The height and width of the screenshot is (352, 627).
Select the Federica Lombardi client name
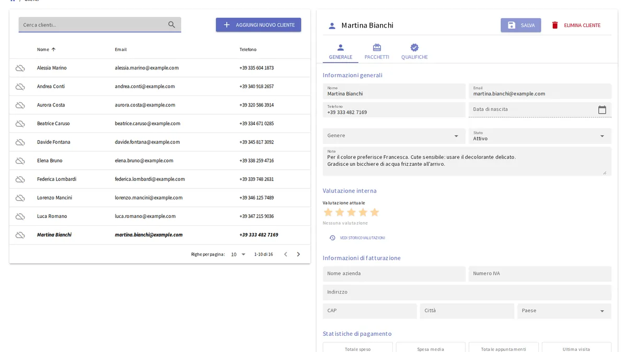pyautogui.click(x=56, y=179)
